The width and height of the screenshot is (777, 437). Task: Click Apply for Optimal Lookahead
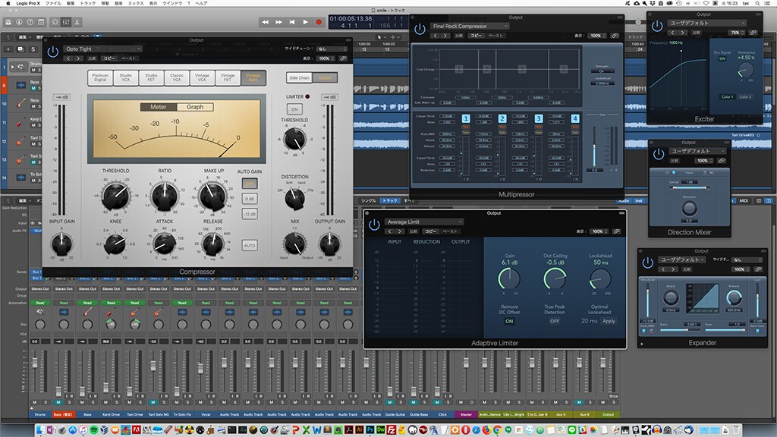click(609, 321)
